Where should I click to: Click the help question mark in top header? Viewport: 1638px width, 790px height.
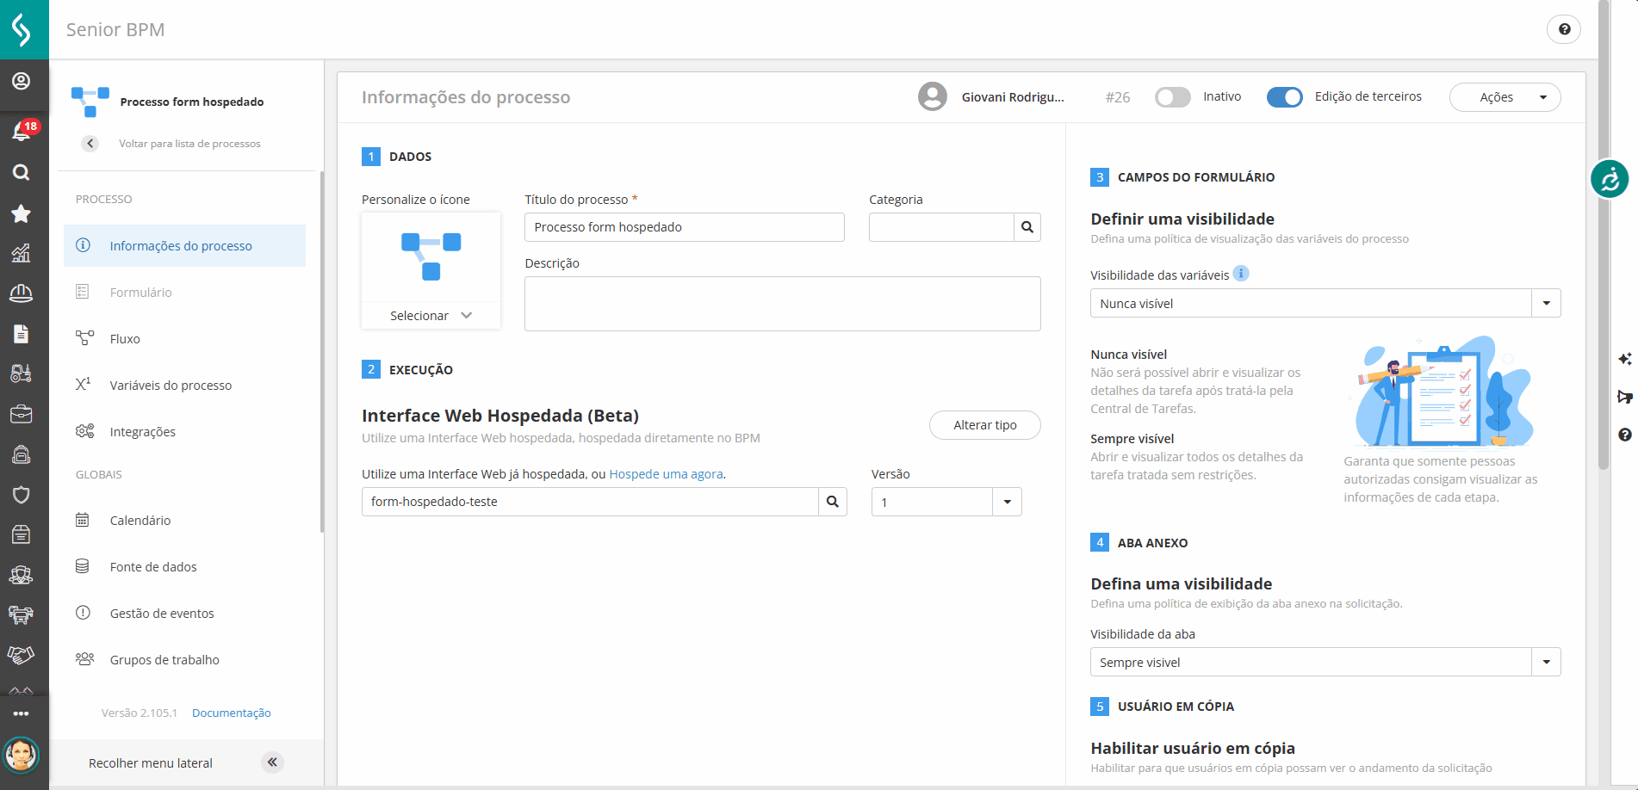click(x=1564, y=29)
